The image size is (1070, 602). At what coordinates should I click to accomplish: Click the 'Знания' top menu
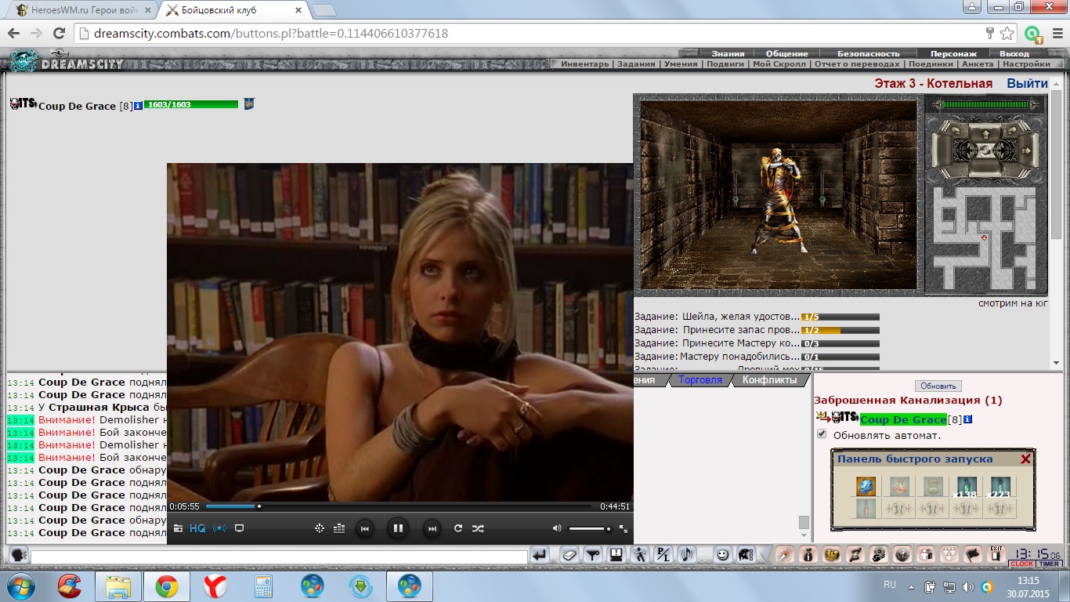click(x=728, y=53)
